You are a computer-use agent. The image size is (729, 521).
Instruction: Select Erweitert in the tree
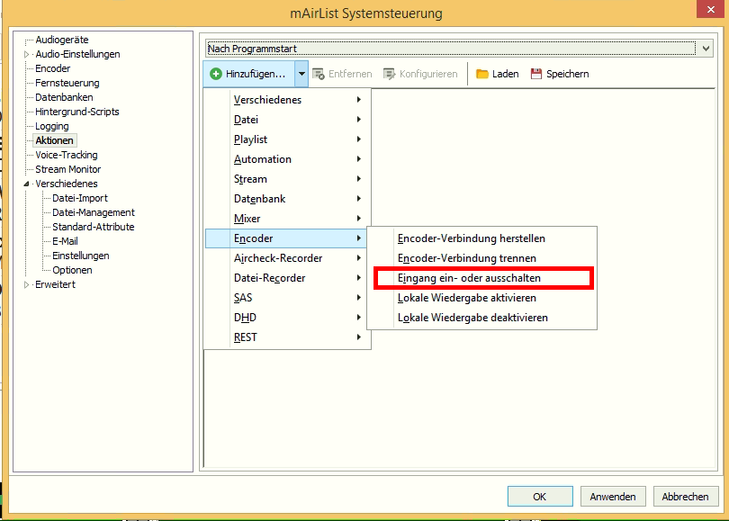55,285
